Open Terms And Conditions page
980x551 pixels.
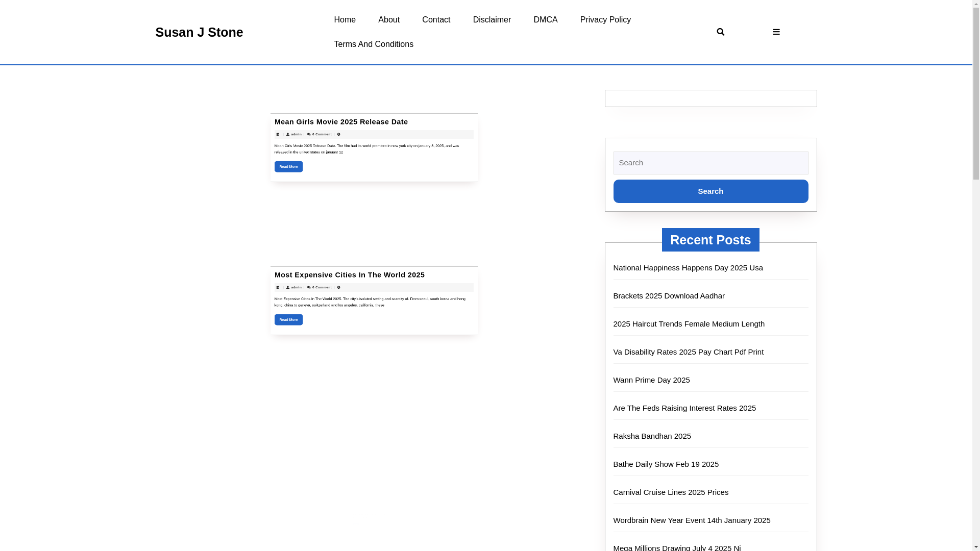(374, 44)
